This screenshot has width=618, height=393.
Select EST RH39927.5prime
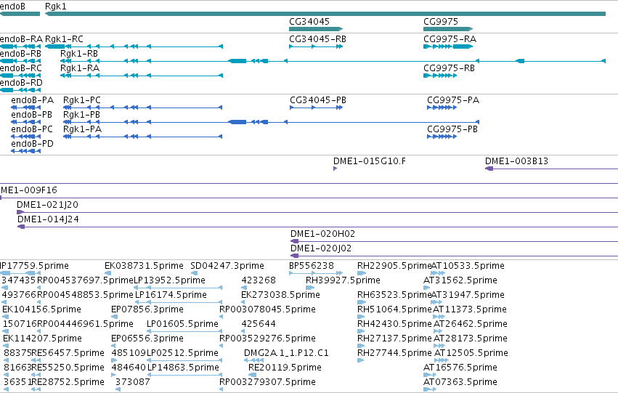[343, 280]
